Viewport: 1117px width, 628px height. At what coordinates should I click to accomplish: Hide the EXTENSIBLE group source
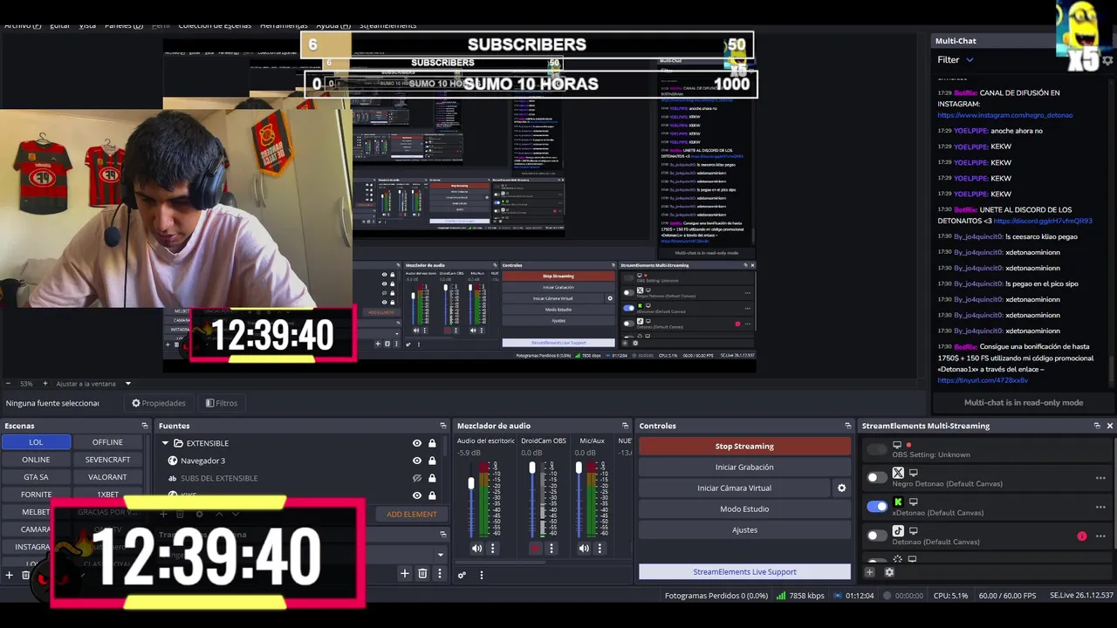[x=417, y=443]
